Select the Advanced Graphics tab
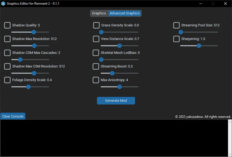 pyautogui.click(x=125, y=13)
